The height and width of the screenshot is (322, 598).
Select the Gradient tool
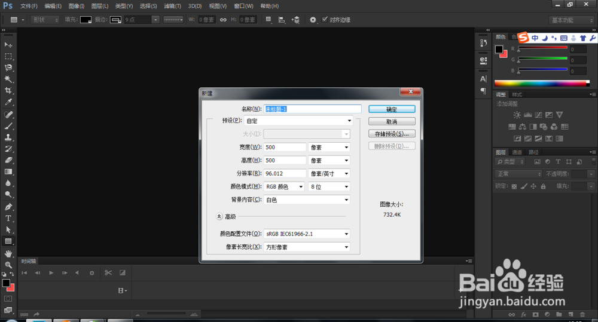coord(8,172)
